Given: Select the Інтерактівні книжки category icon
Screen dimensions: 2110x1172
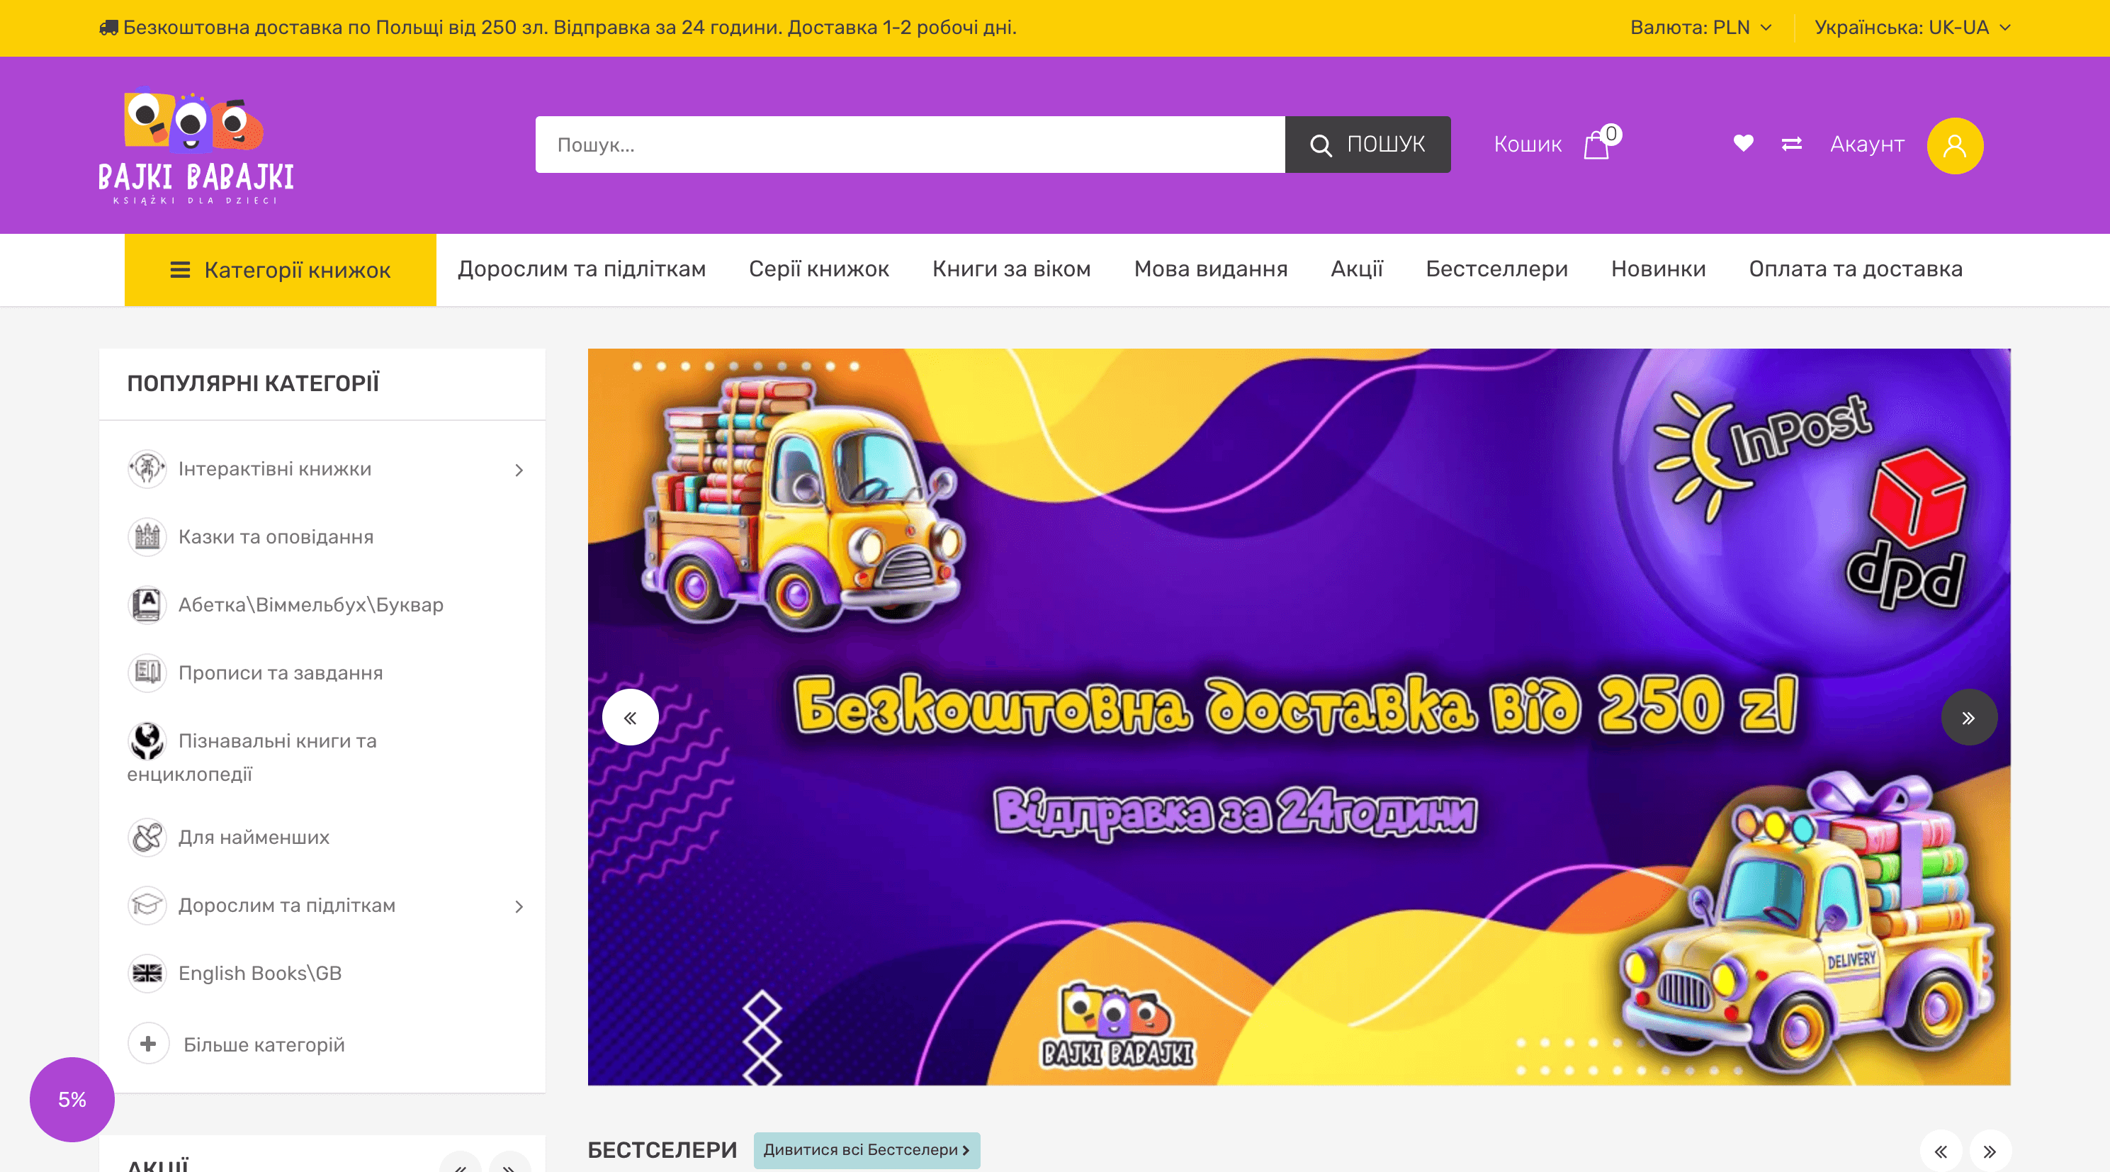Looking at the screenshot, I should 147,468.
